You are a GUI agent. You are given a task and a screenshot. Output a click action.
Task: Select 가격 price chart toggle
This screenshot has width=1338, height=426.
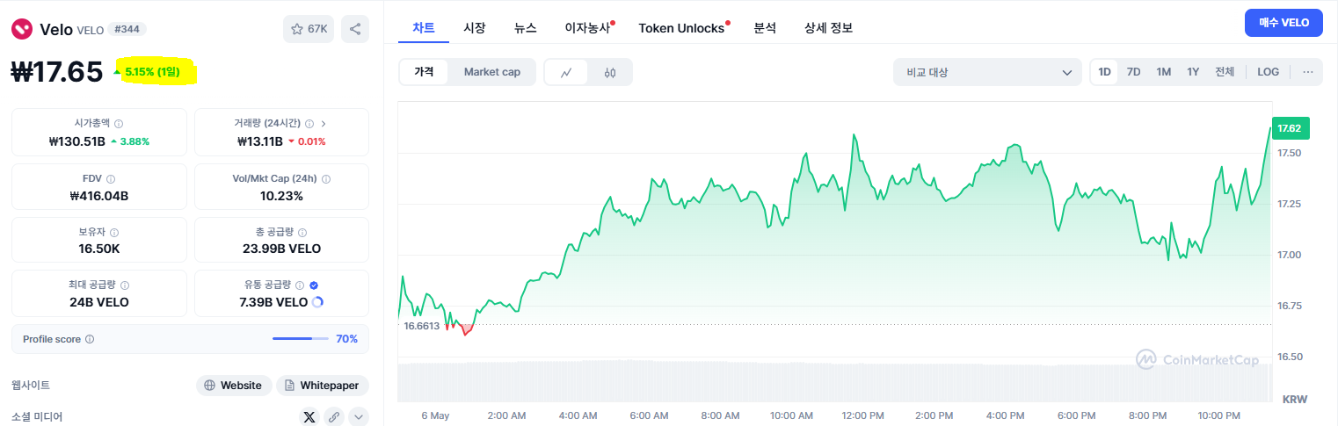[x=424, y=72]
